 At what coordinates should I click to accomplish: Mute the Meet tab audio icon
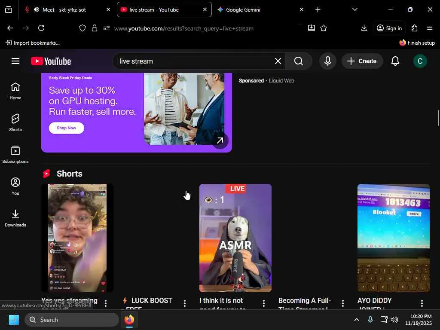click(x=37, y=9)
